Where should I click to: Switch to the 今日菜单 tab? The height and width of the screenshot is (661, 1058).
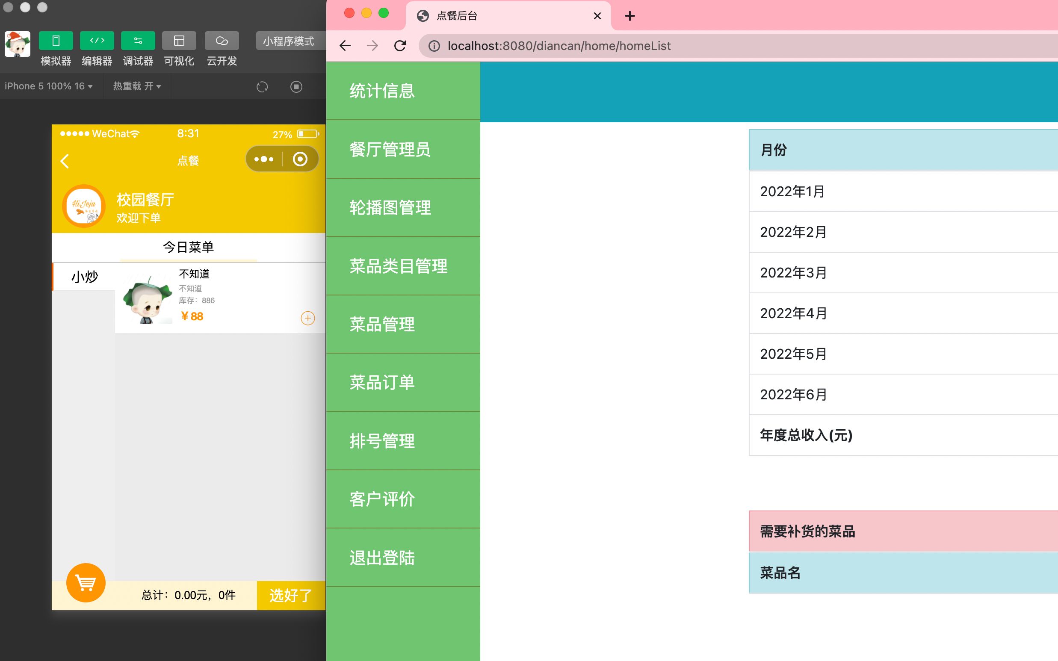pos(188,247)
